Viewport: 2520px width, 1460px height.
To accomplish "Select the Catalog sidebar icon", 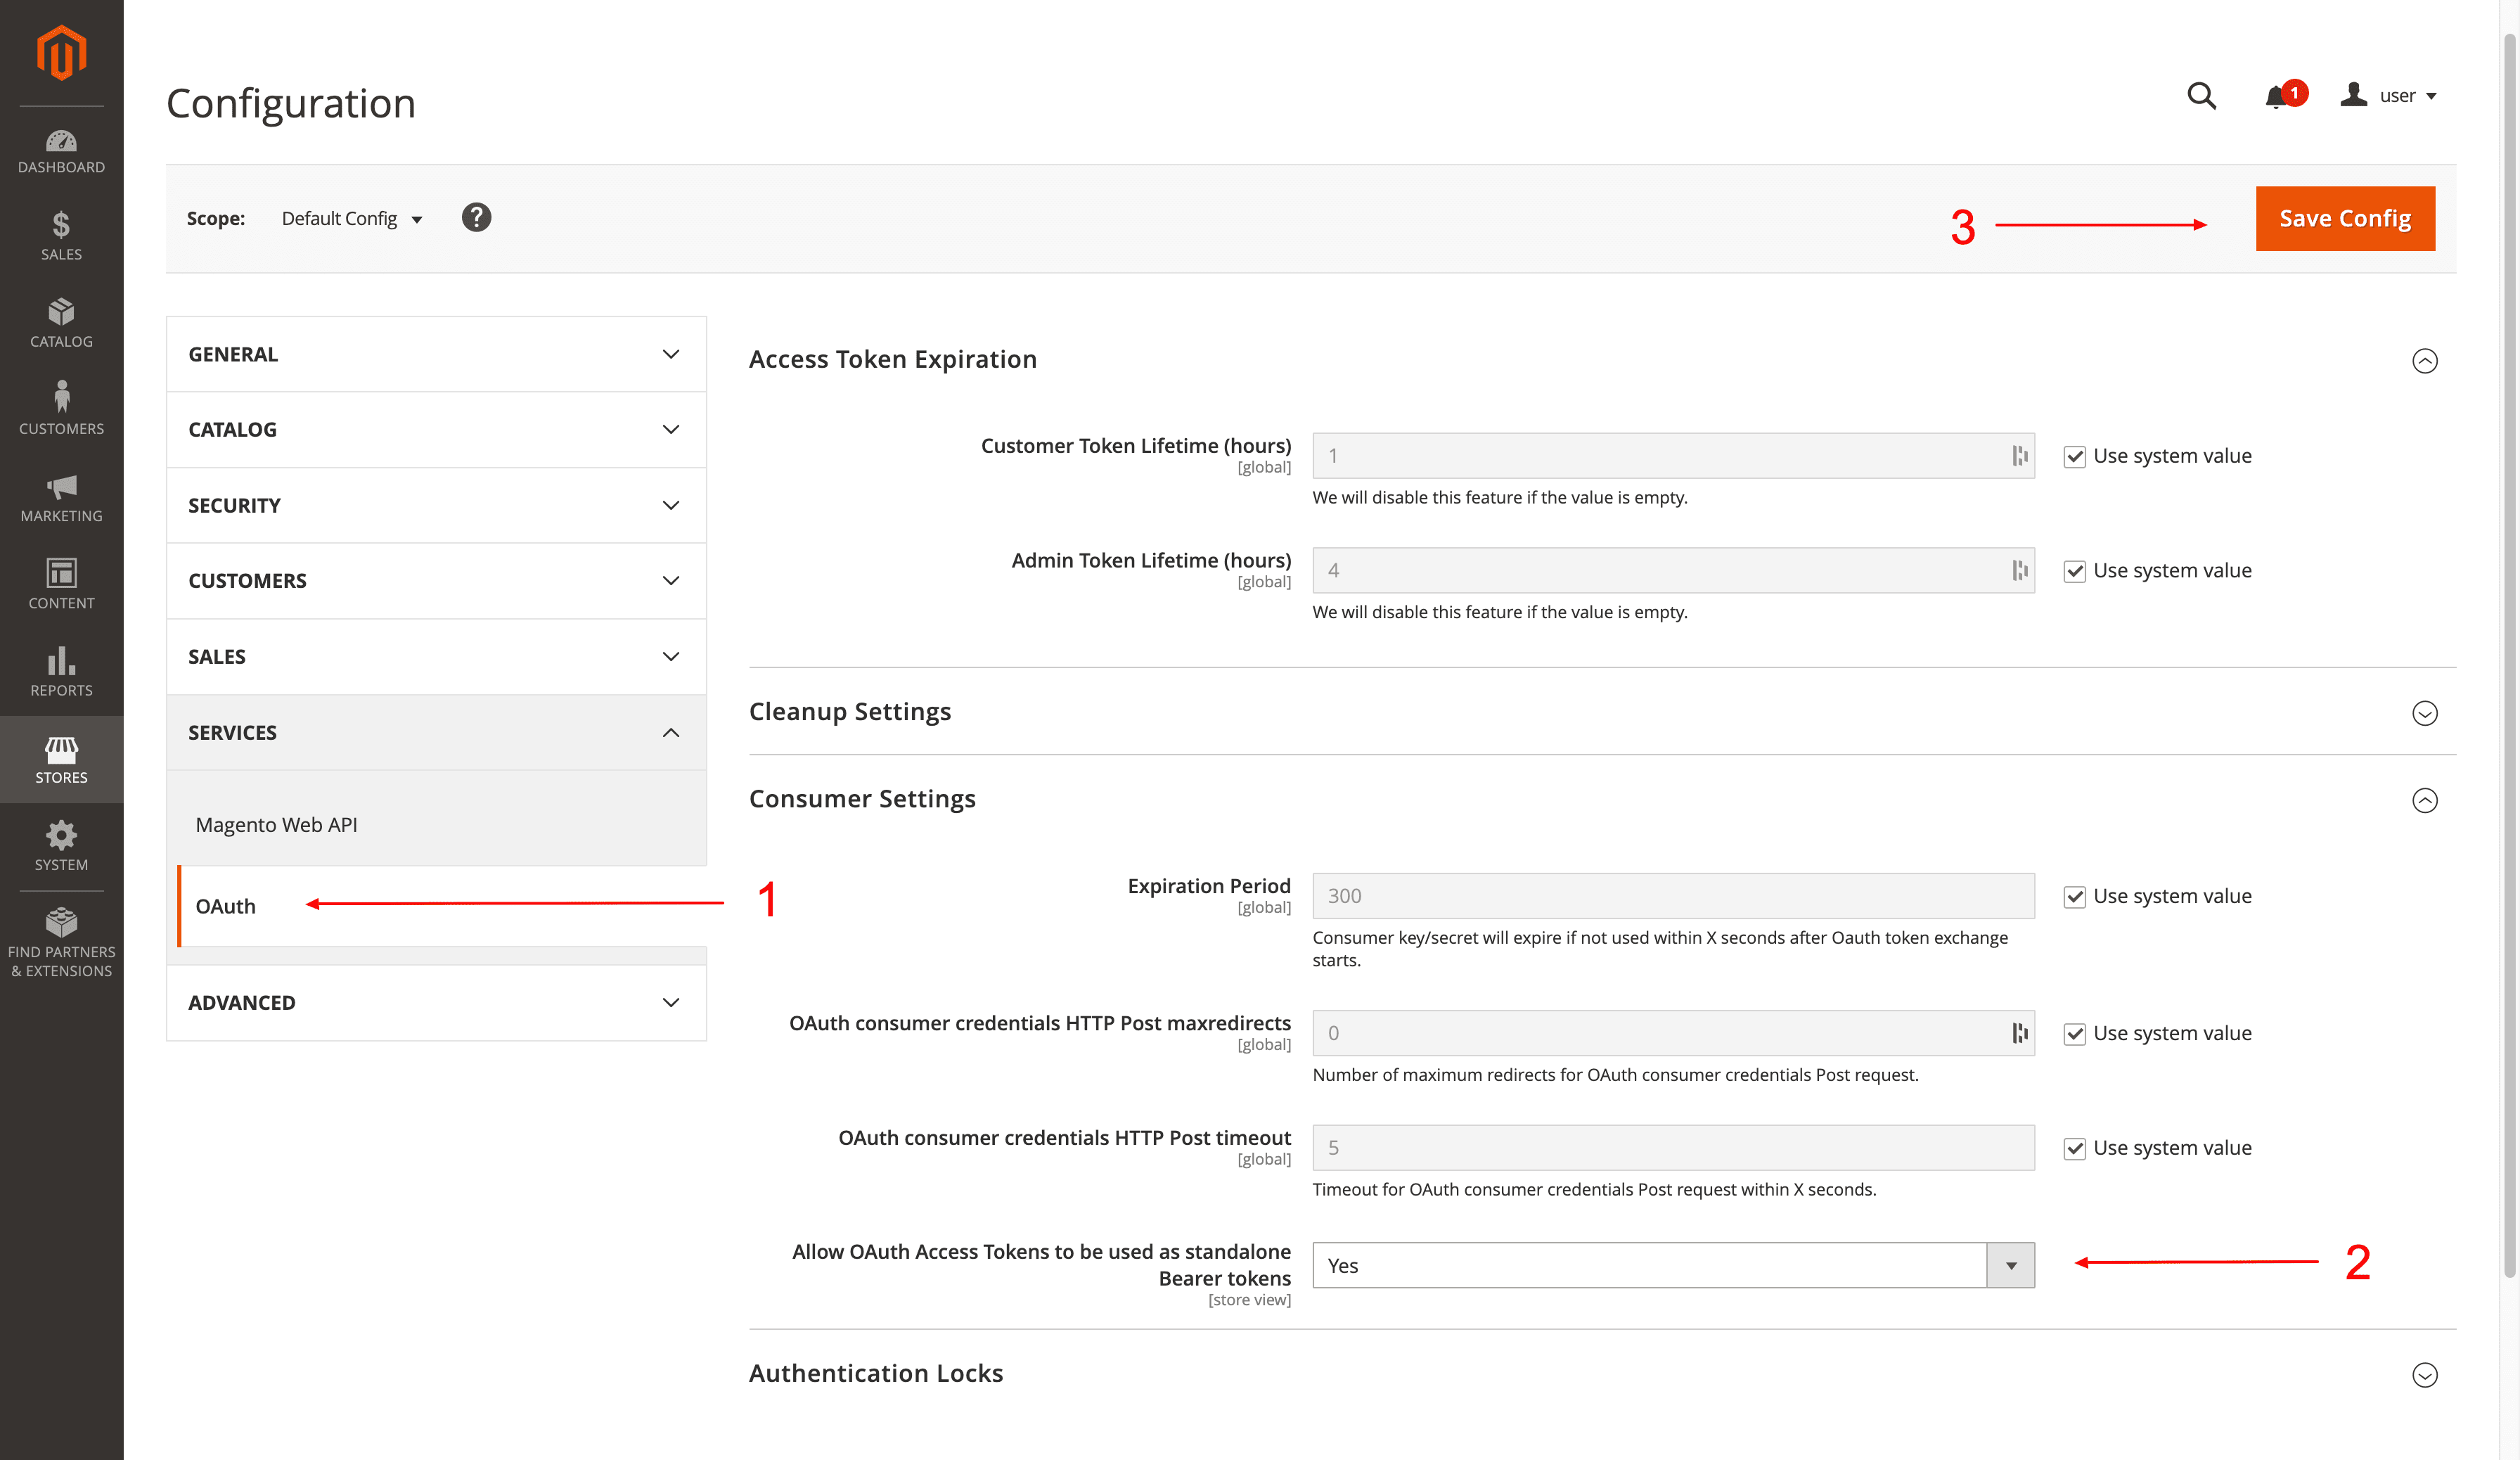I will click(x=61, y=318).
